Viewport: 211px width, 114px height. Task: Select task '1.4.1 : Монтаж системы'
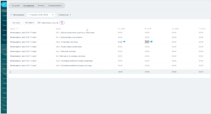coord(66,51)
